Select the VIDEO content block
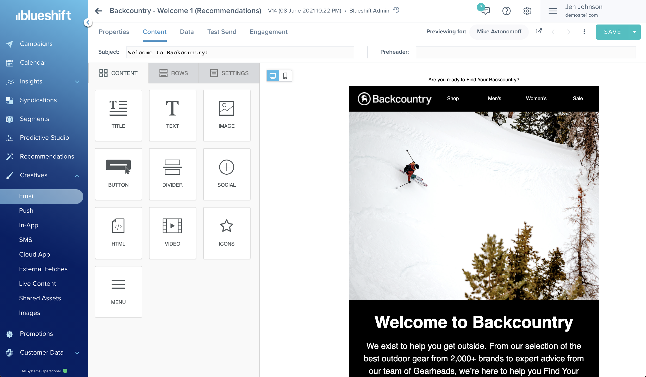 (172, 233)
